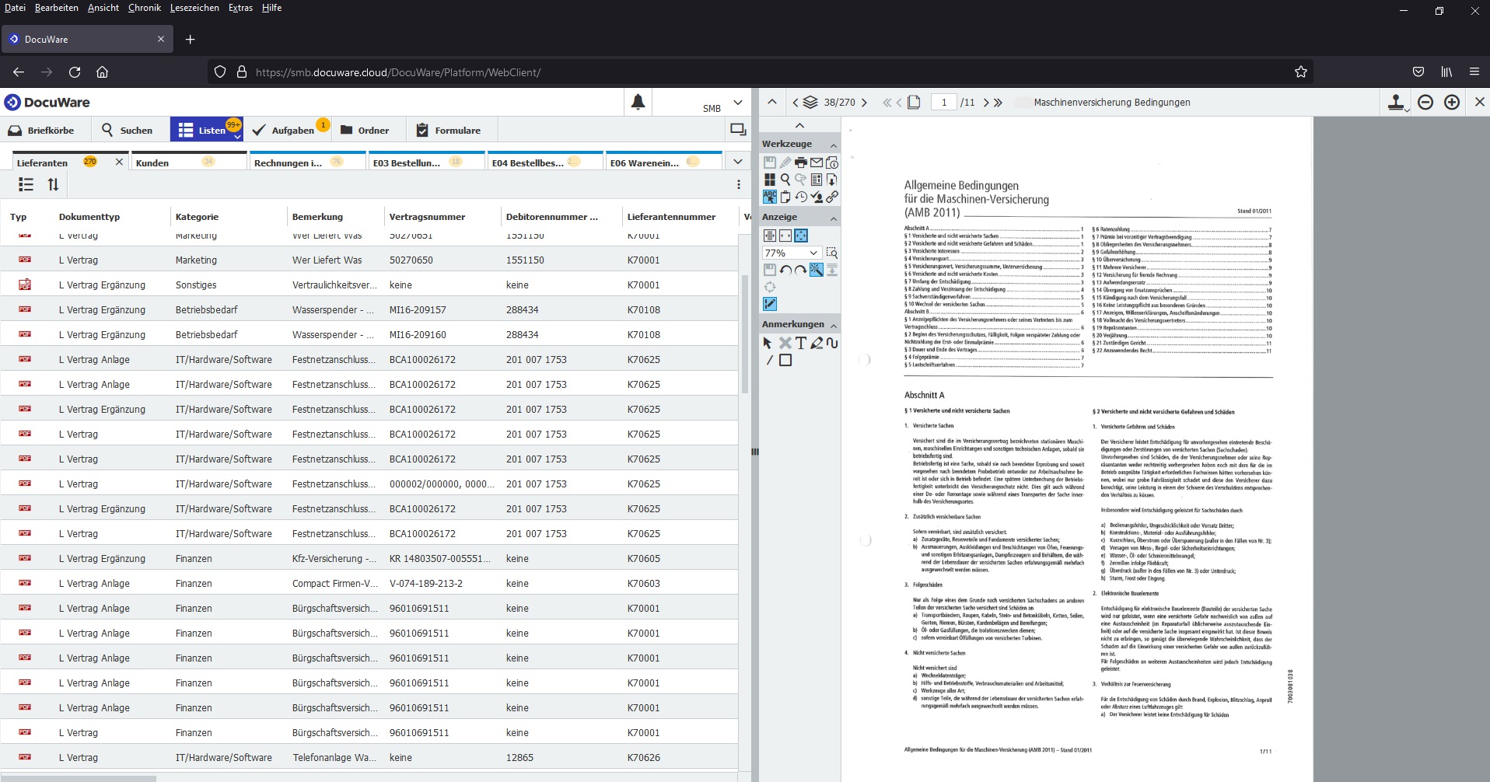Viewport: 1490px width, 782px height.
Task: Rotate page right in Anzeige
Action: point(800,270)
